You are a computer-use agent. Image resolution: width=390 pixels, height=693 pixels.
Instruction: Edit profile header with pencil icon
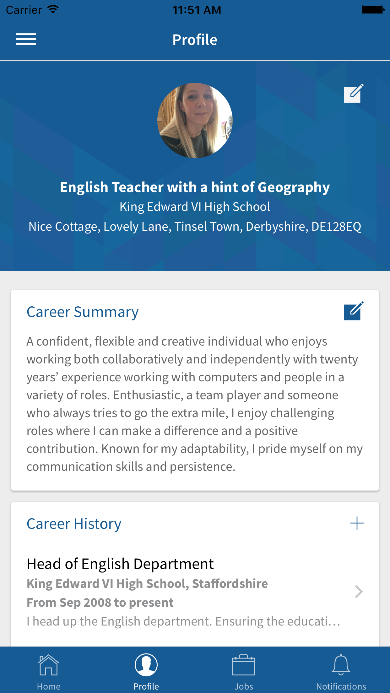point(354,93)
